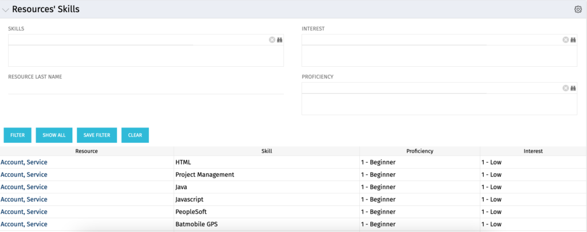Select the Project Management skill cell
Screen dimensions: 587x232
click(x=267, y=174)
